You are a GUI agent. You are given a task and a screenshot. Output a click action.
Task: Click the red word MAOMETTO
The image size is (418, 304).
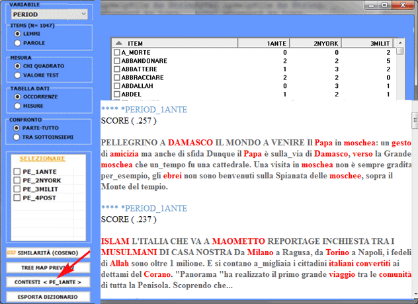coord(239,241)
